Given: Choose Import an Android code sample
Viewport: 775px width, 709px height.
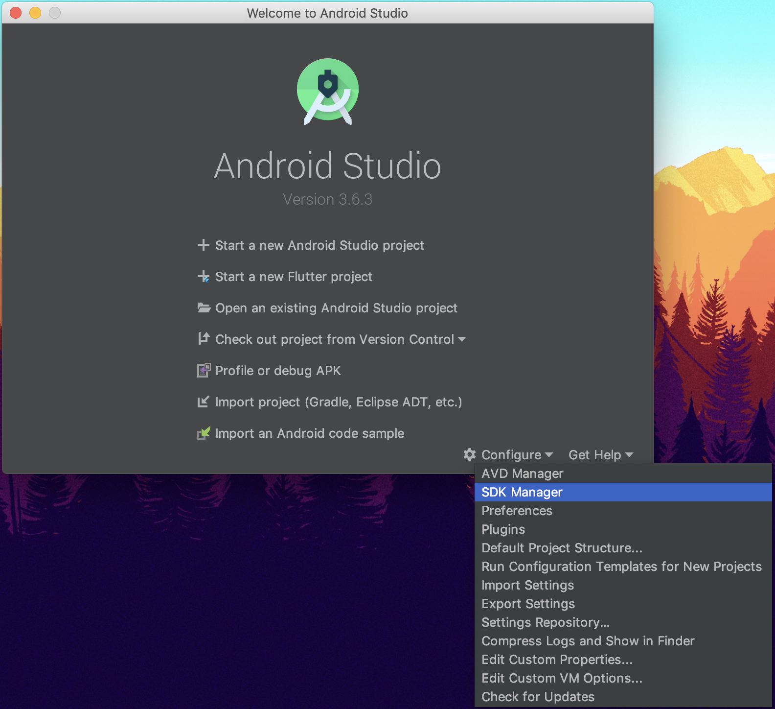Looking at the screenshot, I should [x=310, y=433].
